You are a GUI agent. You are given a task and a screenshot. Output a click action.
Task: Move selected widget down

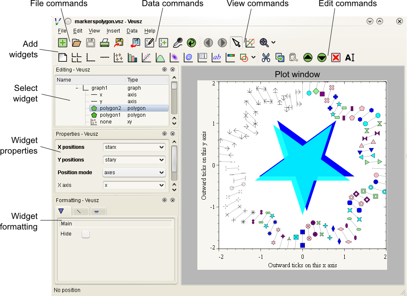tap(322, 58)
